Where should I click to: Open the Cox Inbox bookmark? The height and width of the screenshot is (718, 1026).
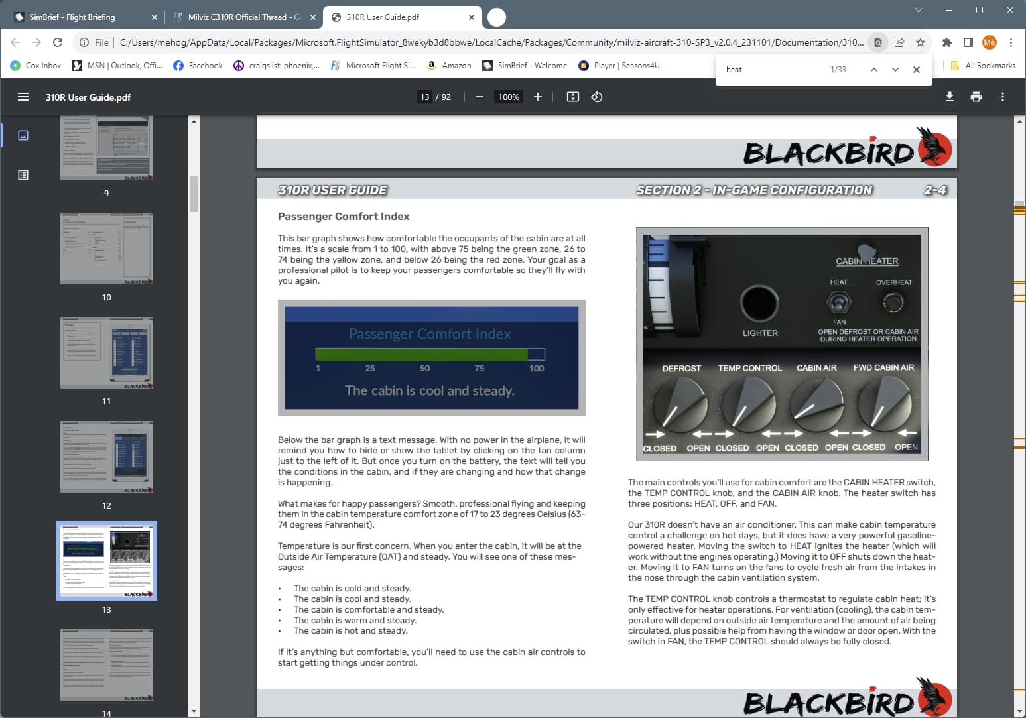click(36, 66)
